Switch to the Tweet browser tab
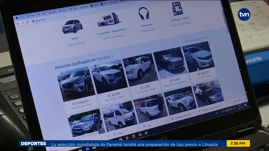Screen dimensions: 269x151 [31, 16]
